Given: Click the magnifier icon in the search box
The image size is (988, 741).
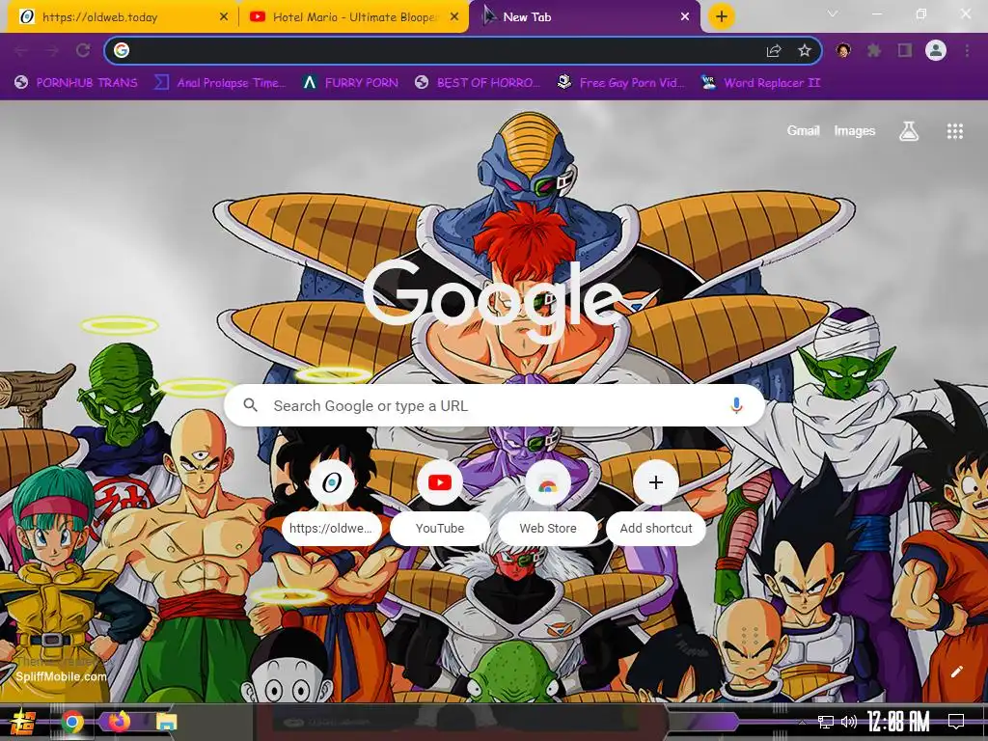Looking at the screenshot, I should pos(250,405).
